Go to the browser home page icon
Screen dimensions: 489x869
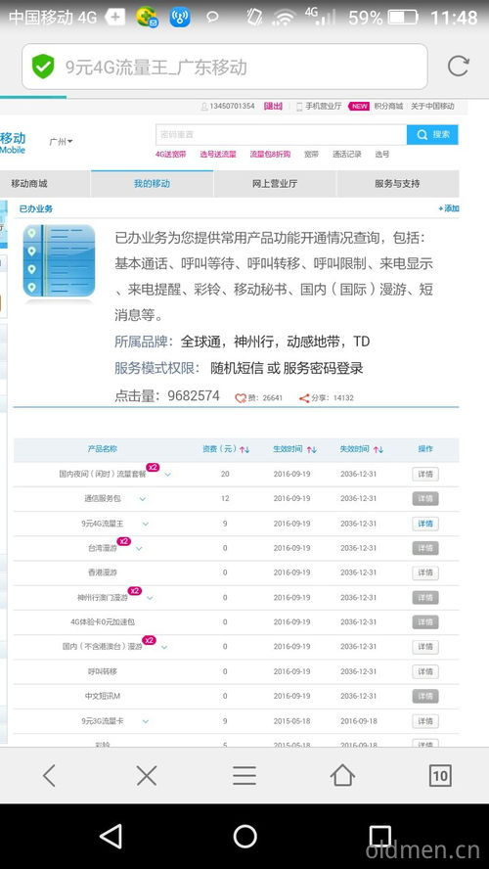coord(342,775)
